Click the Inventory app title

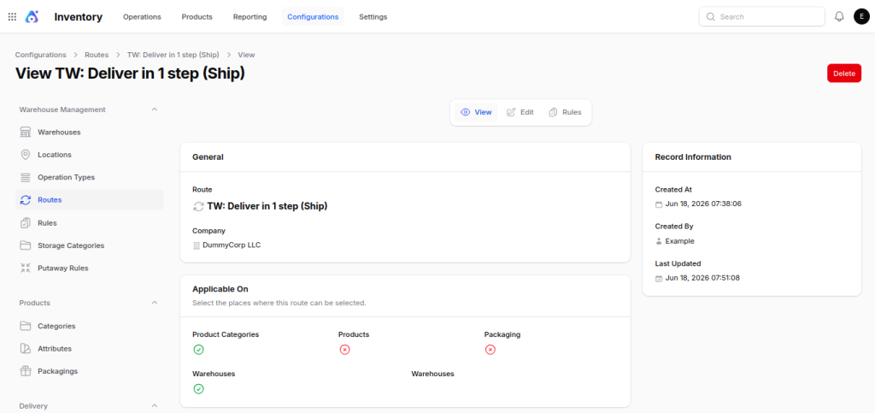[78, 17]
